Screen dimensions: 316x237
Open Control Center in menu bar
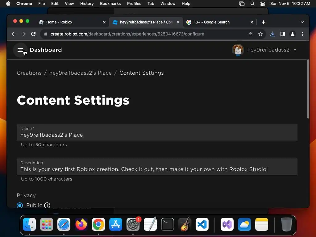263,3
